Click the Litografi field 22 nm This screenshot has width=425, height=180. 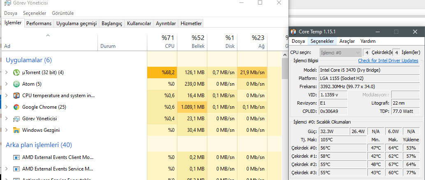[405, 103]
